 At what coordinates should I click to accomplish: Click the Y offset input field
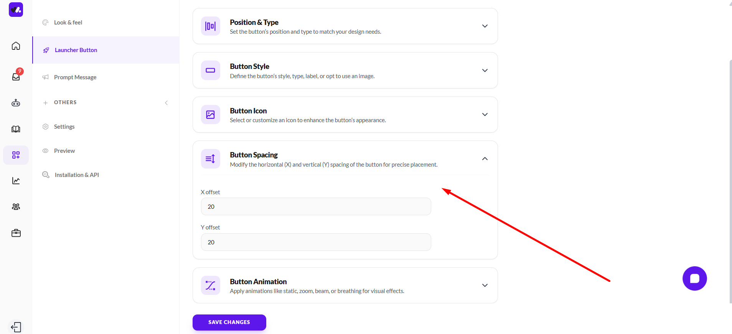[x=316, y=242]
